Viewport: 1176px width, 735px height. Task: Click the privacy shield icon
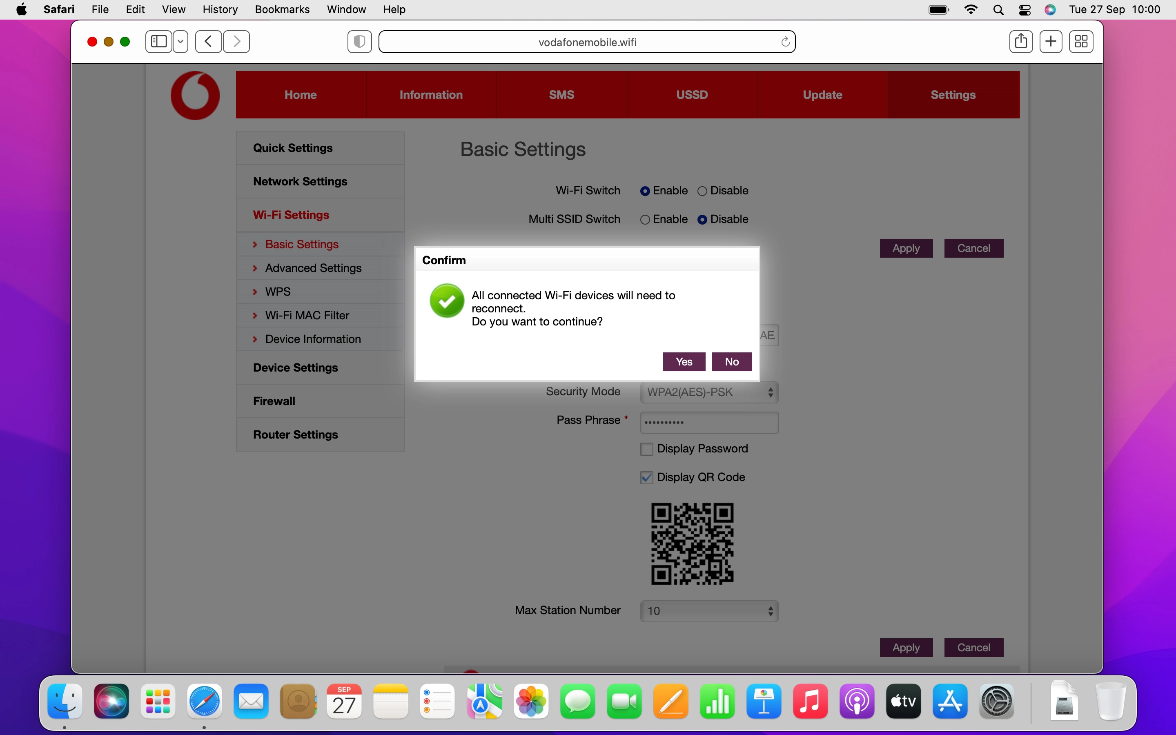click(x=360, y=42)
